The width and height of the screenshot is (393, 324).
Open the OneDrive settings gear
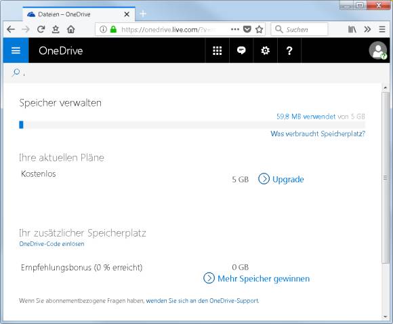click(265, 50)
